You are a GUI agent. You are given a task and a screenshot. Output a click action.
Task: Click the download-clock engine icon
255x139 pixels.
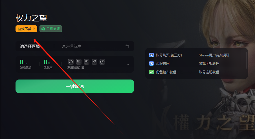(x=102, y=62)
